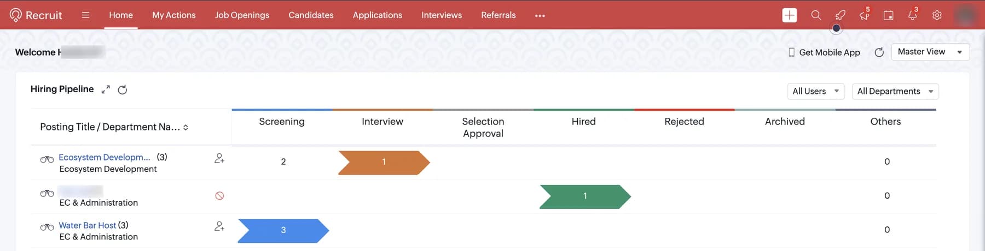The image size is (985, 251).
Task: Click the Hired column header
Action: 583,122
